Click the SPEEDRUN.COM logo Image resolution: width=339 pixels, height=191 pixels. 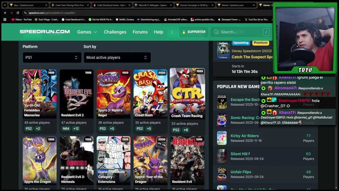point(45,32)
